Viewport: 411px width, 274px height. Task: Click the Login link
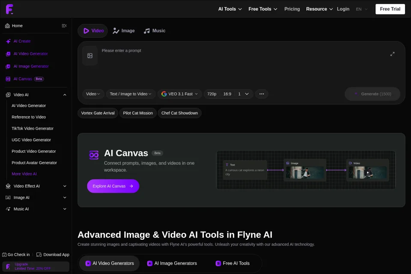coord(343,9)
